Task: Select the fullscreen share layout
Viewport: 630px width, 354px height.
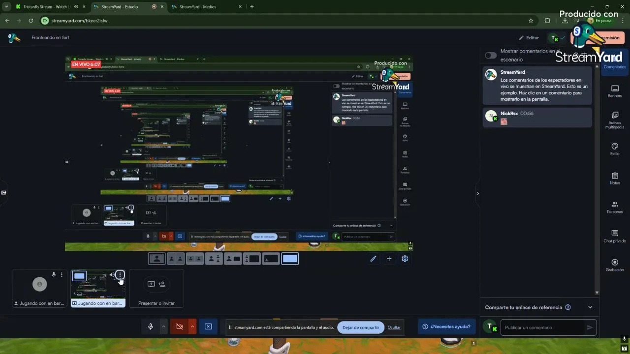Action: (290, 259)
